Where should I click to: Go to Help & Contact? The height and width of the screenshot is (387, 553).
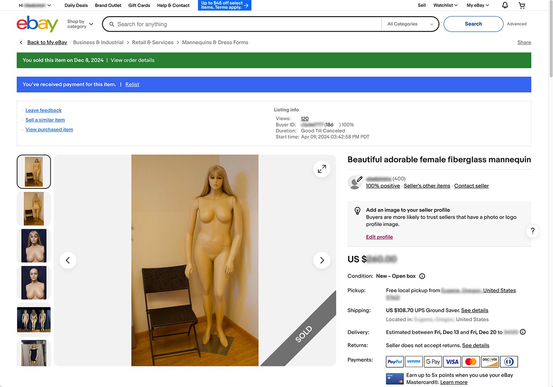[x=173, y=5]
